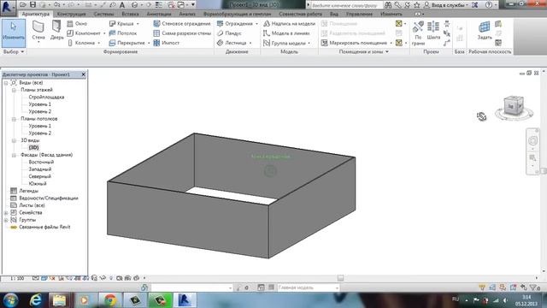547x308 pixels.
Task: Collapse the Виды (все) tree node
Action: 6,83
